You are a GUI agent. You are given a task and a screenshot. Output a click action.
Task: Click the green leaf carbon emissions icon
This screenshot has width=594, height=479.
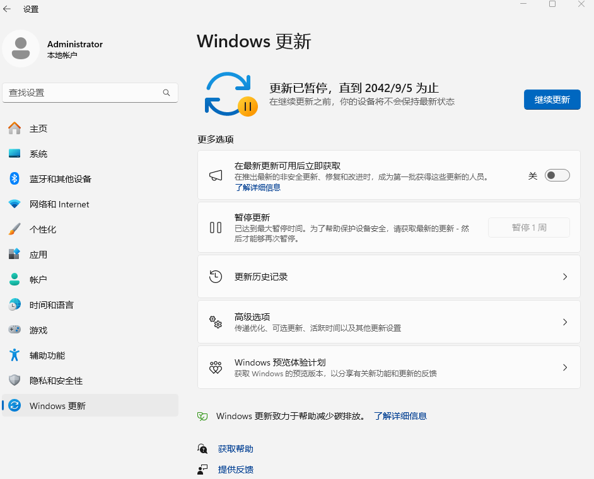coord(202,417)
